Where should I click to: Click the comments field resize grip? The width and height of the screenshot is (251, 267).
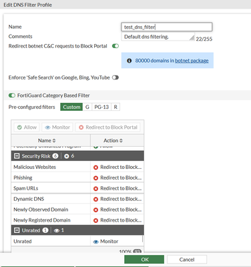(x=192, y=38)
